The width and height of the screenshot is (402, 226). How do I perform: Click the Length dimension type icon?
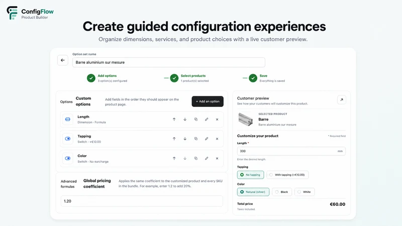pos(68,120)
